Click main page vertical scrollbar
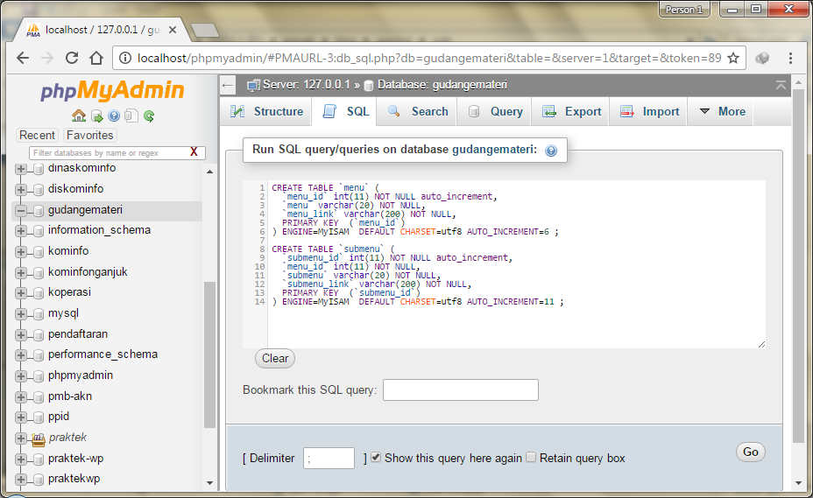This screenshot has width=813, height=498. 798,266
